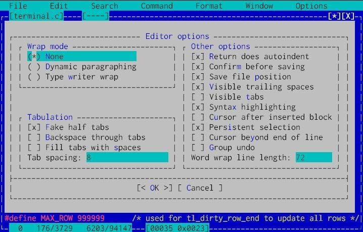Click the '176/3729' line counter
363x232 pixels.
pyautogui.click(x=55, y=228)
